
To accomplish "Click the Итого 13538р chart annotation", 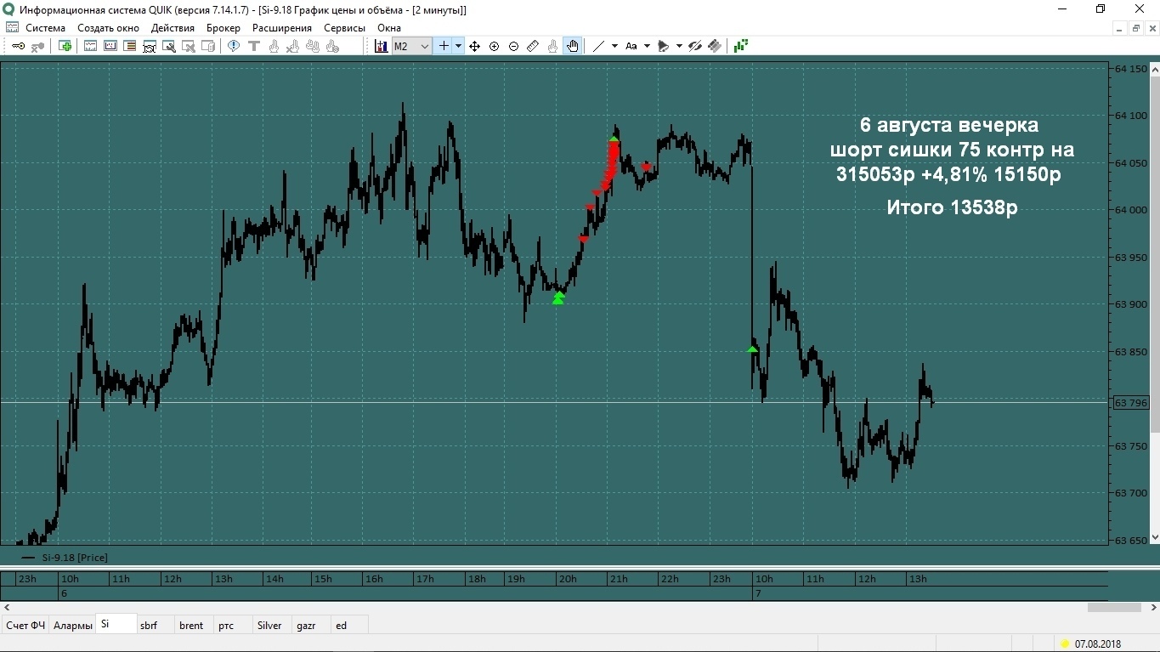I will pos(952,207).
